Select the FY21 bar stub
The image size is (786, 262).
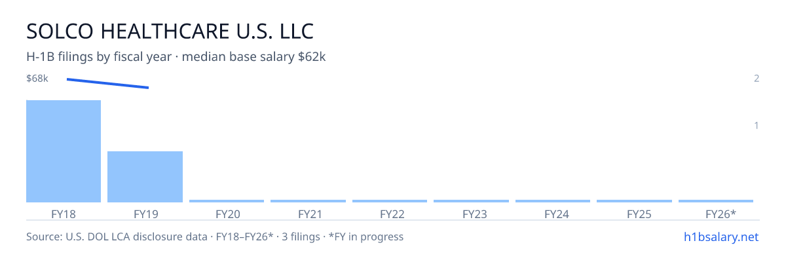pos(308,201)
